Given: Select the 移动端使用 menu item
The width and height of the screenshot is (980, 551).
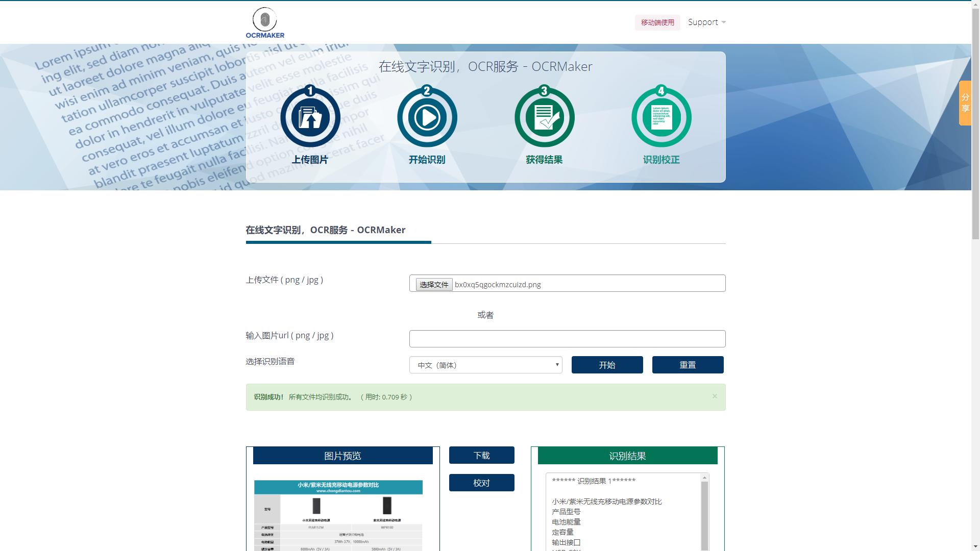Looking at the screenshot, I should (657, 22).
